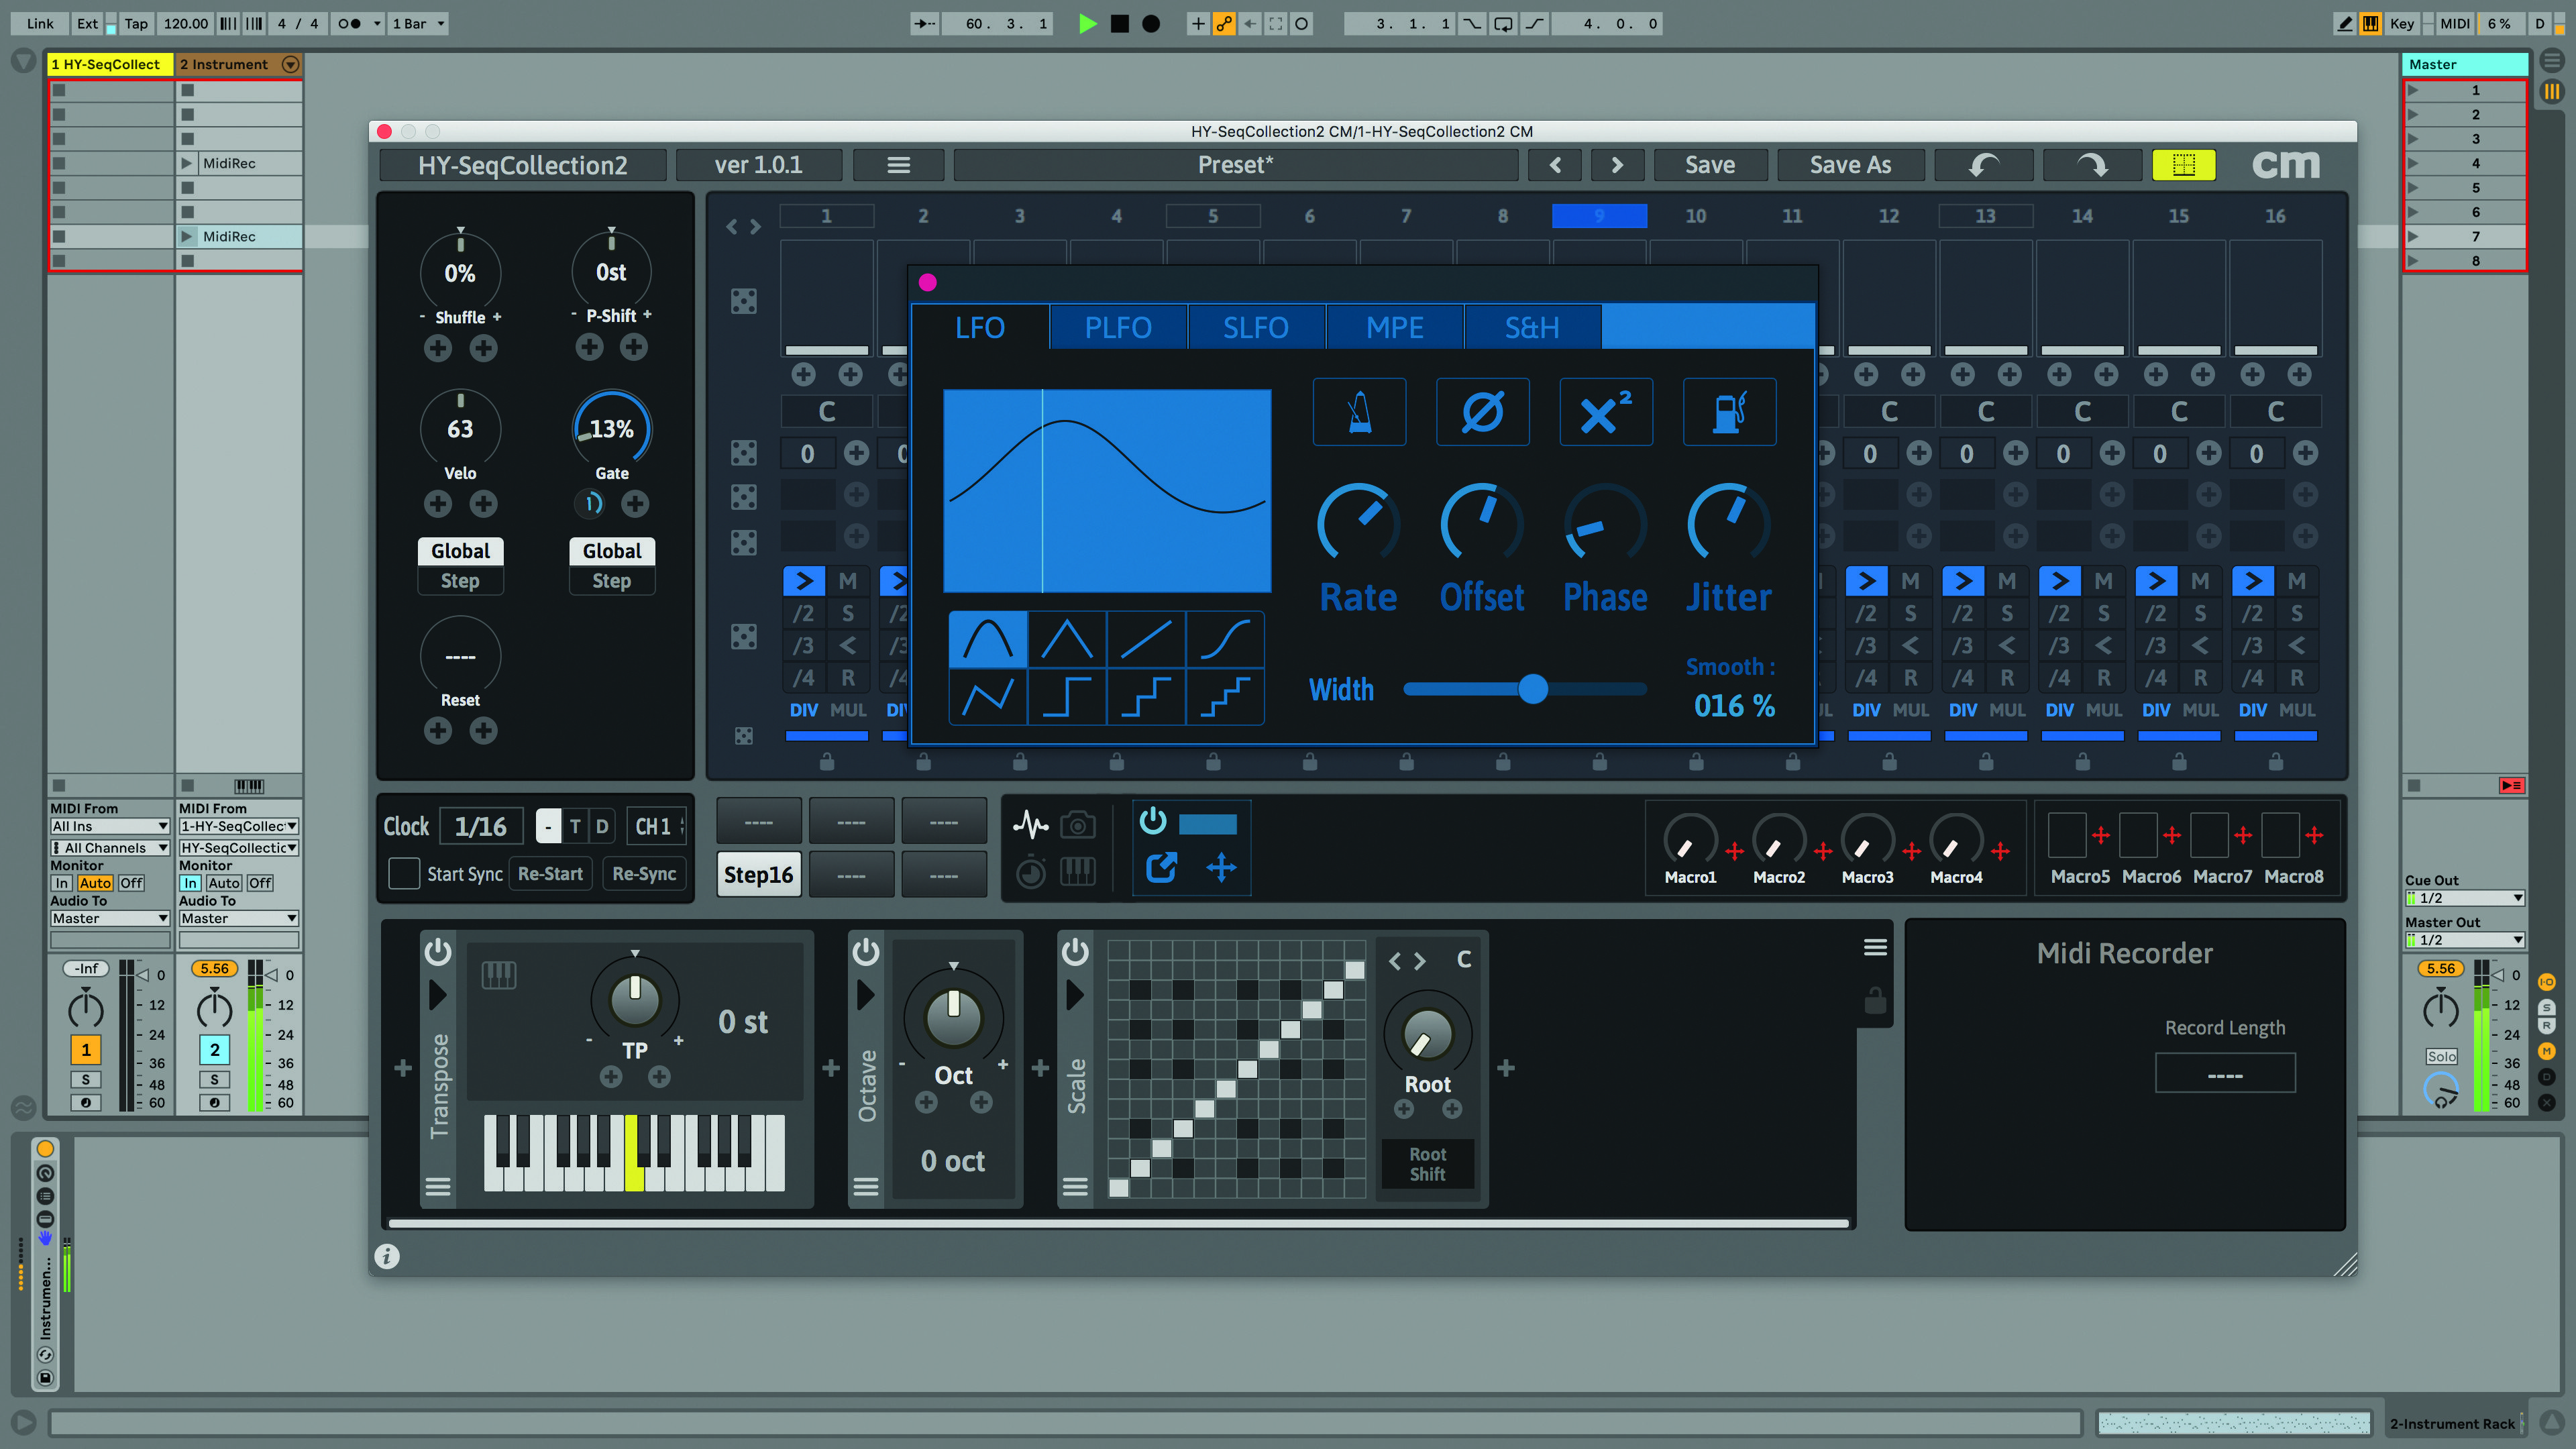Select the ramp-up saw LFO waveform shape
Screen dimensions: 2576x1449
pyautogui.click(x=1145, y=640)
